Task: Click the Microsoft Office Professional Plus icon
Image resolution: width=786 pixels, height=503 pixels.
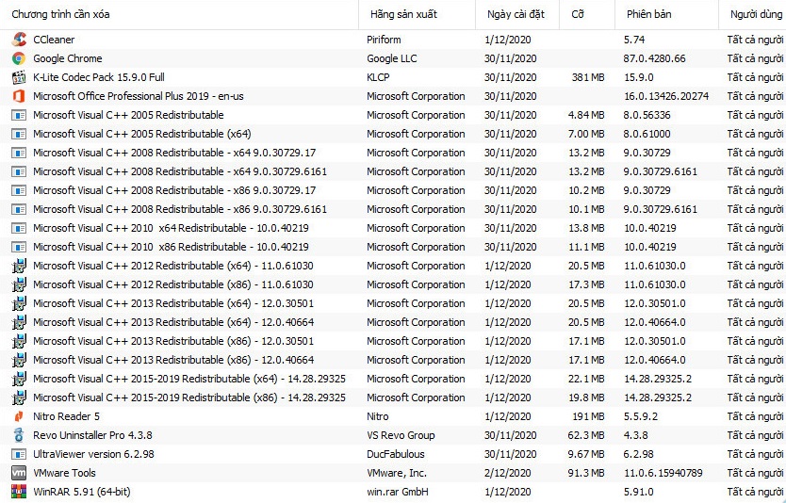Action: [x=19, y=96]
